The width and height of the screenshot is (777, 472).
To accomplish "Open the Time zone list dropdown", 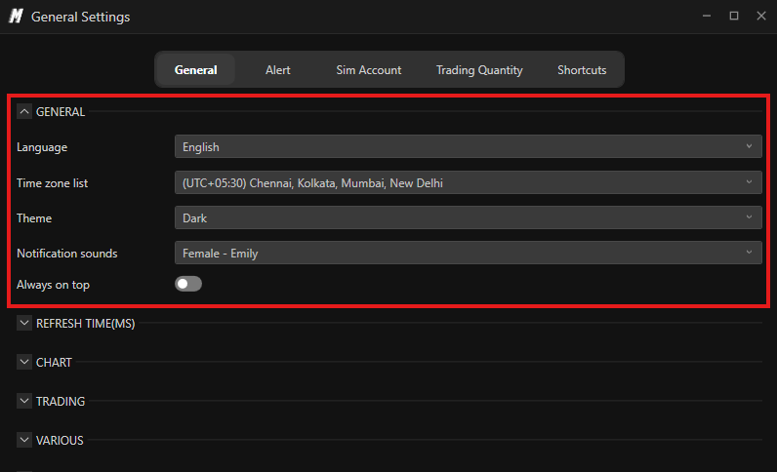I will (469, 182).
